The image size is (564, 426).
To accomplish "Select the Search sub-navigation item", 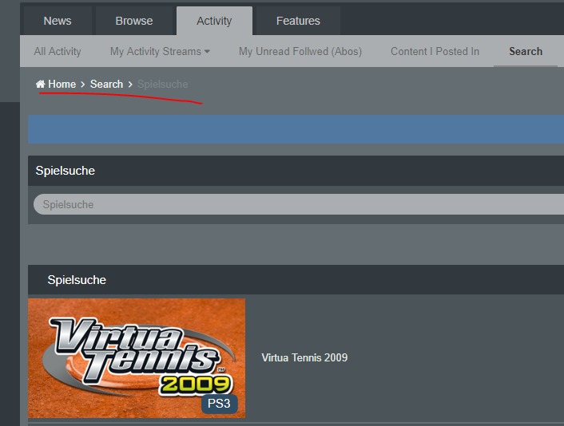I will (x=526, y=51).
